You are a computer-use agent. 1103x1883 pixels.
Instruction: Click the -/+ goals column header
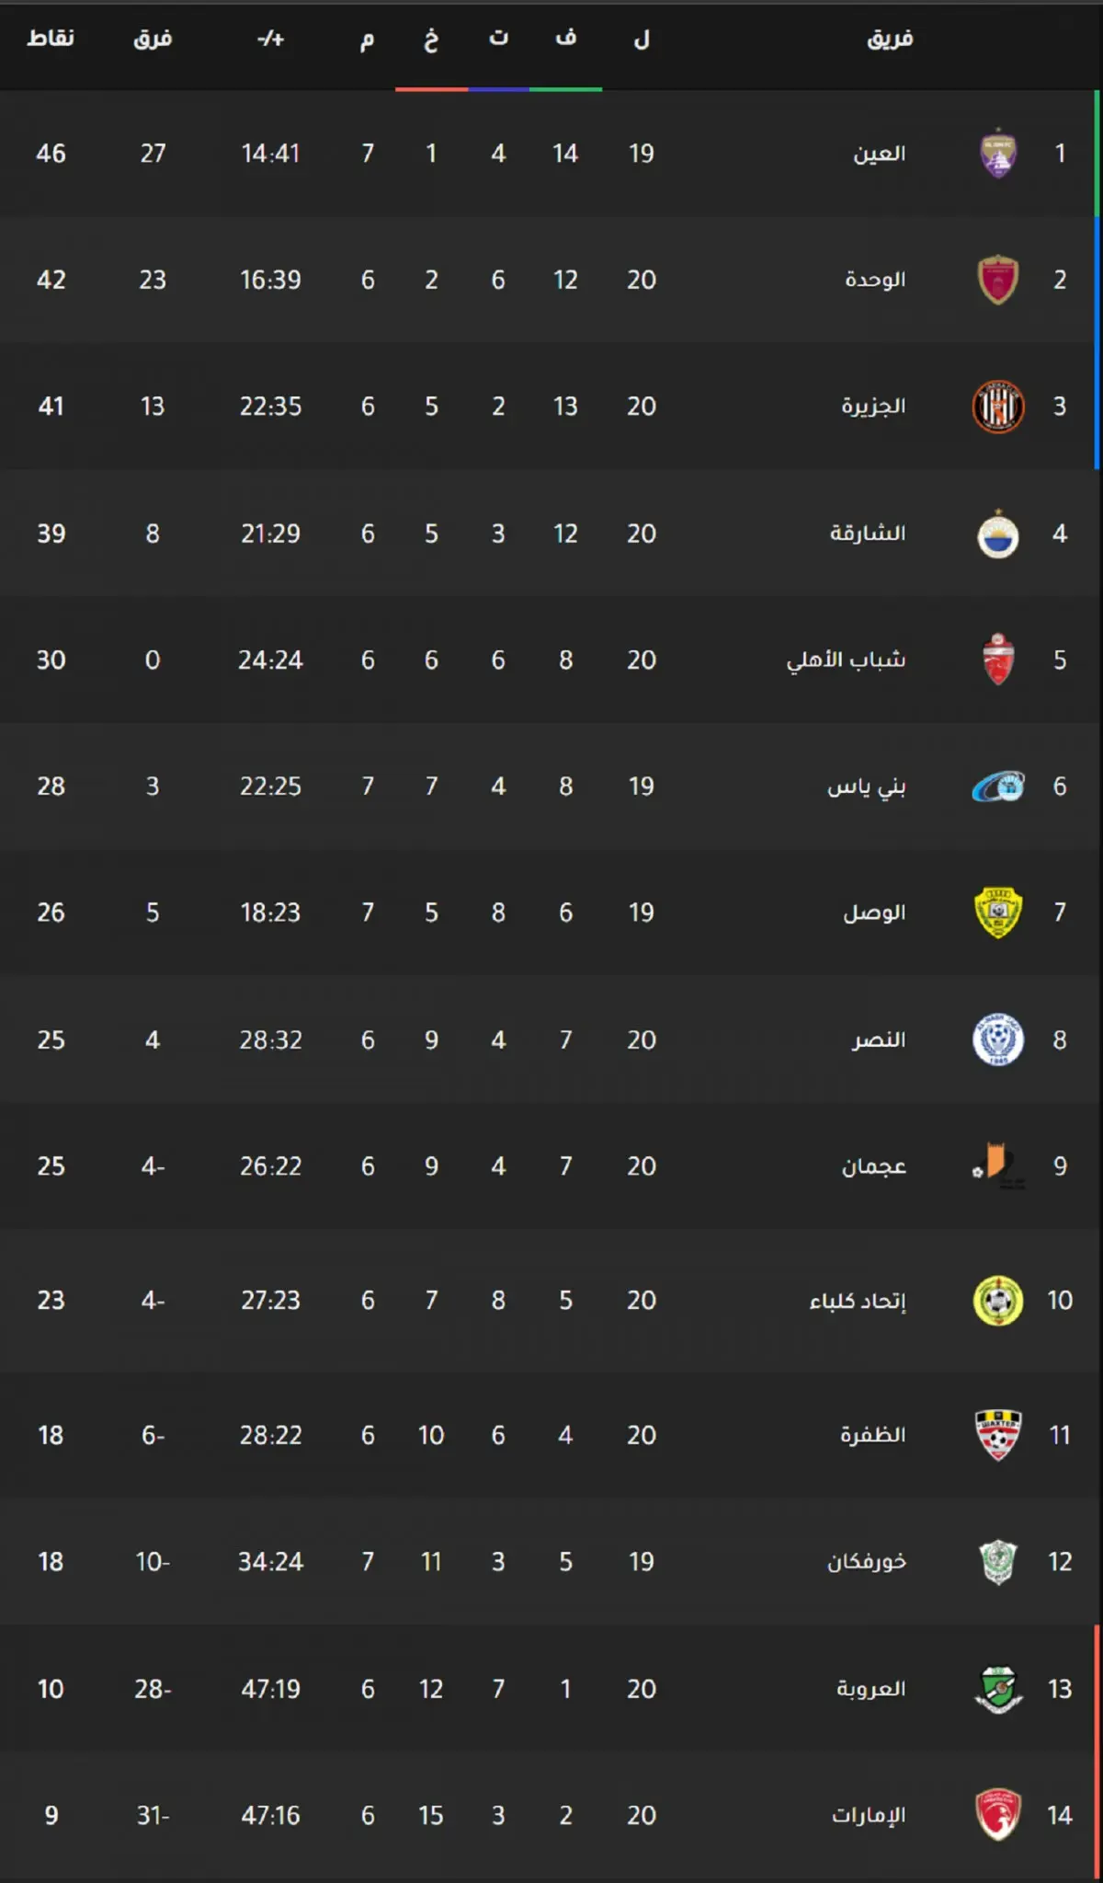270,39
